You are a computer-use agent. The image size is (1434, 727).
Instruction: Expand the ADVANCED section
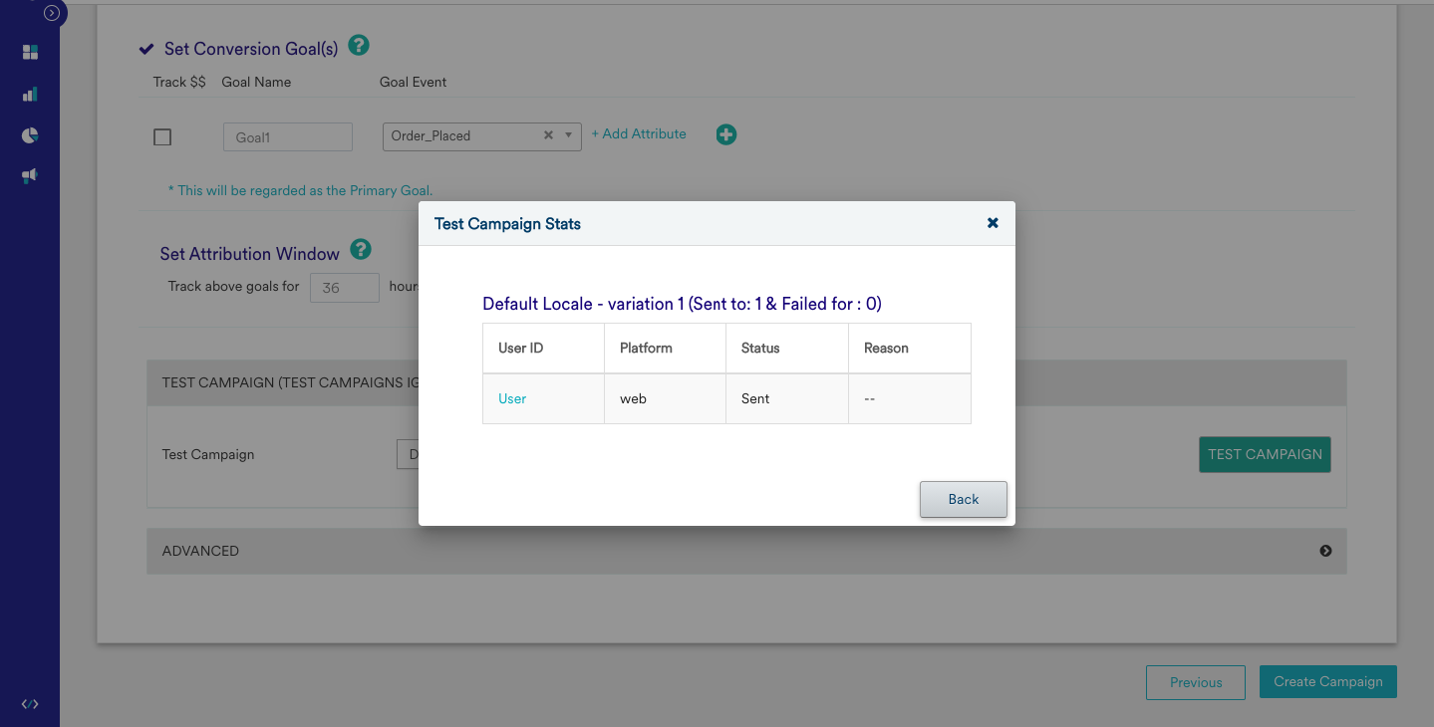pos(1325,551)
